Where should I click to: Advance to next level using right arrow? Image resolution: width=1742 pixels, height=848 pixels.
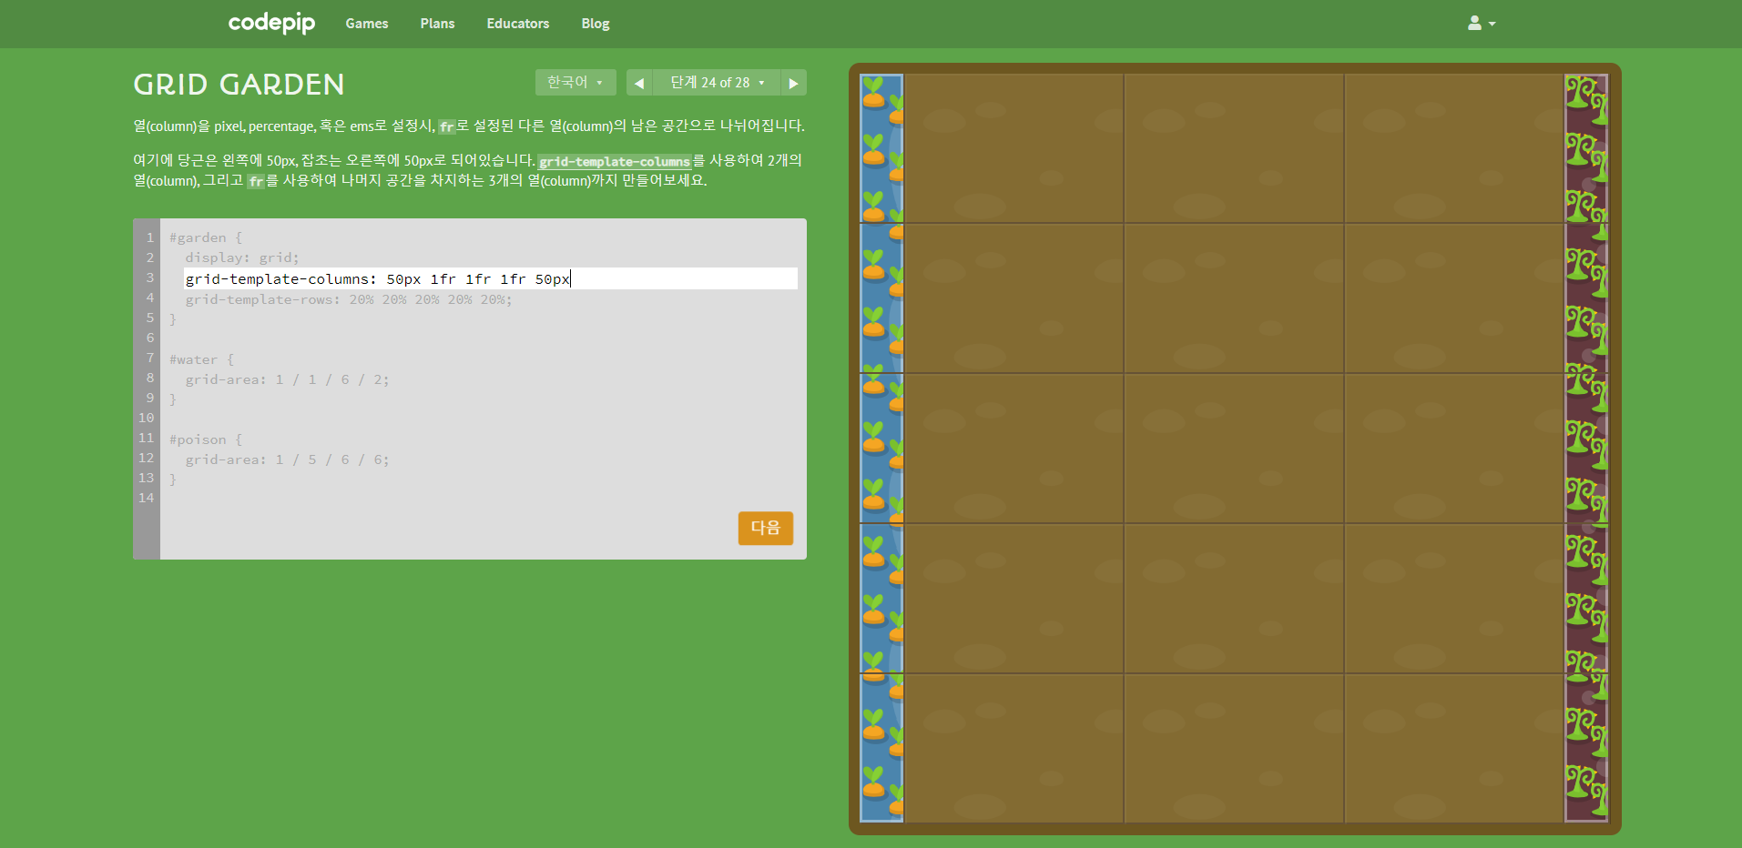point(793,82)
